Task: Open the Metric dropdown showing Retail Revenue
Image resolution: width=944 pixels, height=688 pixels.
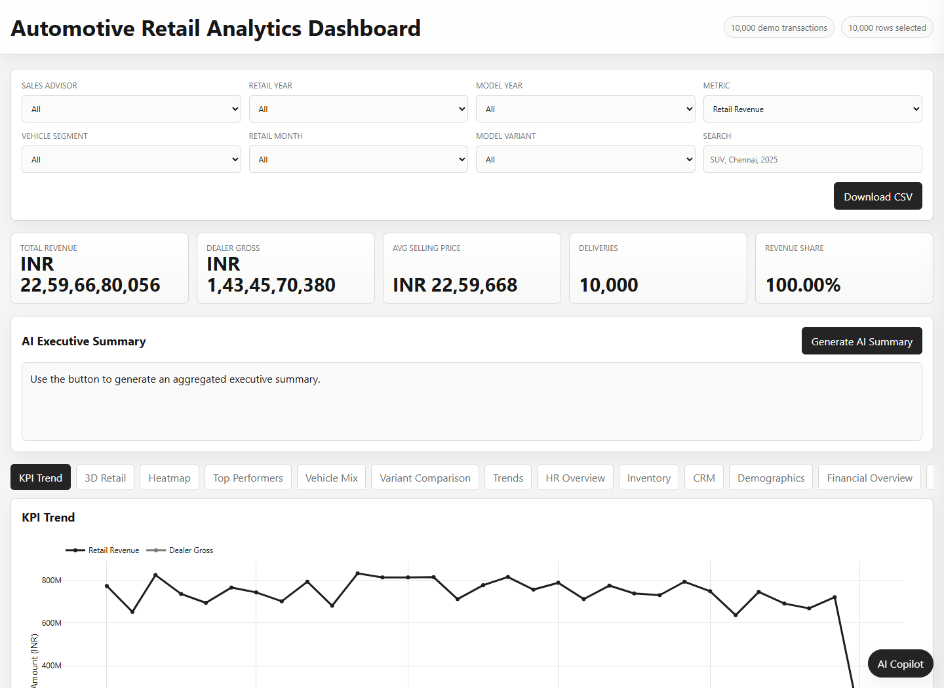Action: [x=812, y=109]
